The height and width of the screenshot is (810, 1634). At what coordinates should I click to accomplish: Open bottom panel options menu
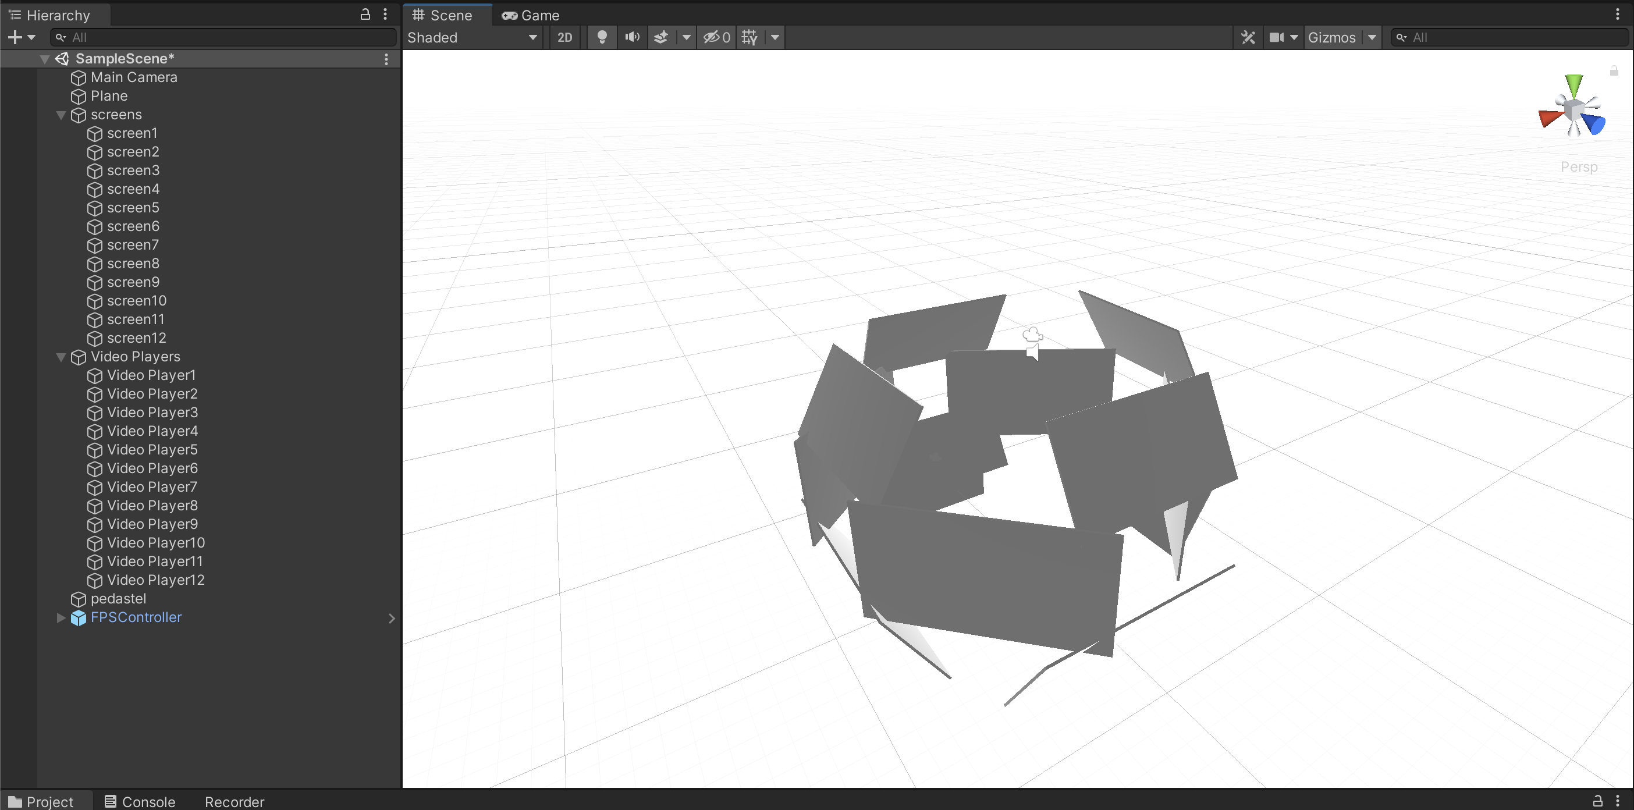coord(1617,801)
